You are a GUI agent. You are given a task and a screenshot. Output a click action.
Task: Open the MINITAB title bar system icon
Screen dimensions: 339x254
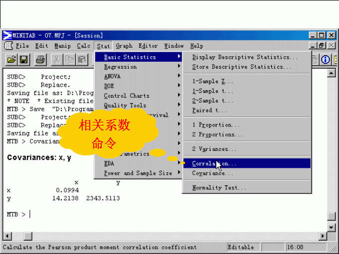click(x=7, y=35)
